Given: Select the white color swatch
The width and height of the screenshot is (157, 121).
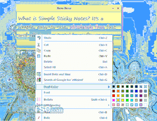Looking at the screenshot, I should pyautogui.click(x=145, y=105).
